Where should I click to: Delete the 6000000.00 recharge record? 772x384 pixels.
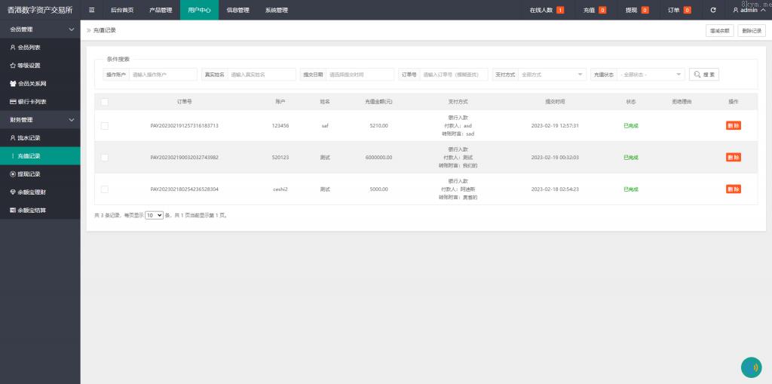point(733,158)
